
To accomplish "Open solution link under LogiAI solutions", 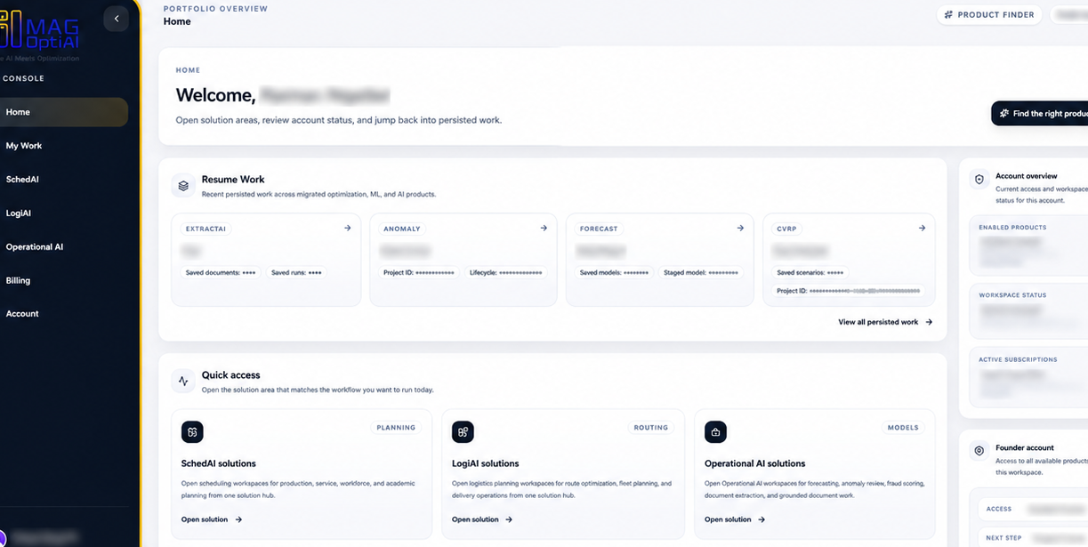I will (x=482, y=519).
